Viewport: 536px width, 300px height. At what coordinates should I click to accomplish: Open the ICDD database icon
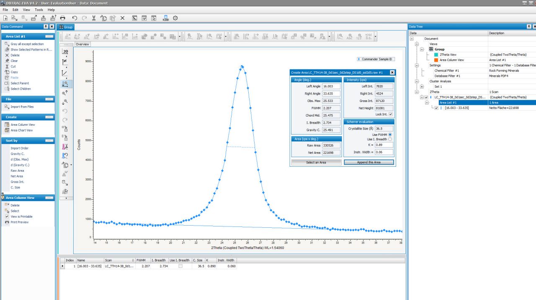[165, 18]
